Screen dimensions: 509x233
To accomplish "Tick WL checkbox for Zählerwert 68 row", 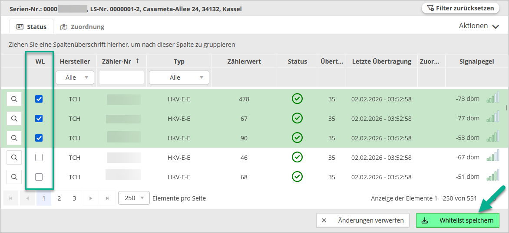I will click(39, 177).
